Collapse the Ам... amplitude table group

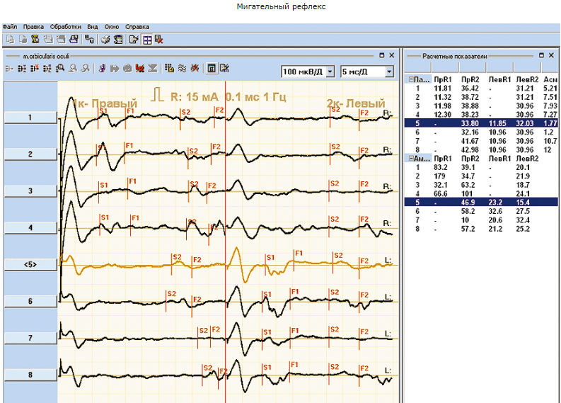pos(411,159)
